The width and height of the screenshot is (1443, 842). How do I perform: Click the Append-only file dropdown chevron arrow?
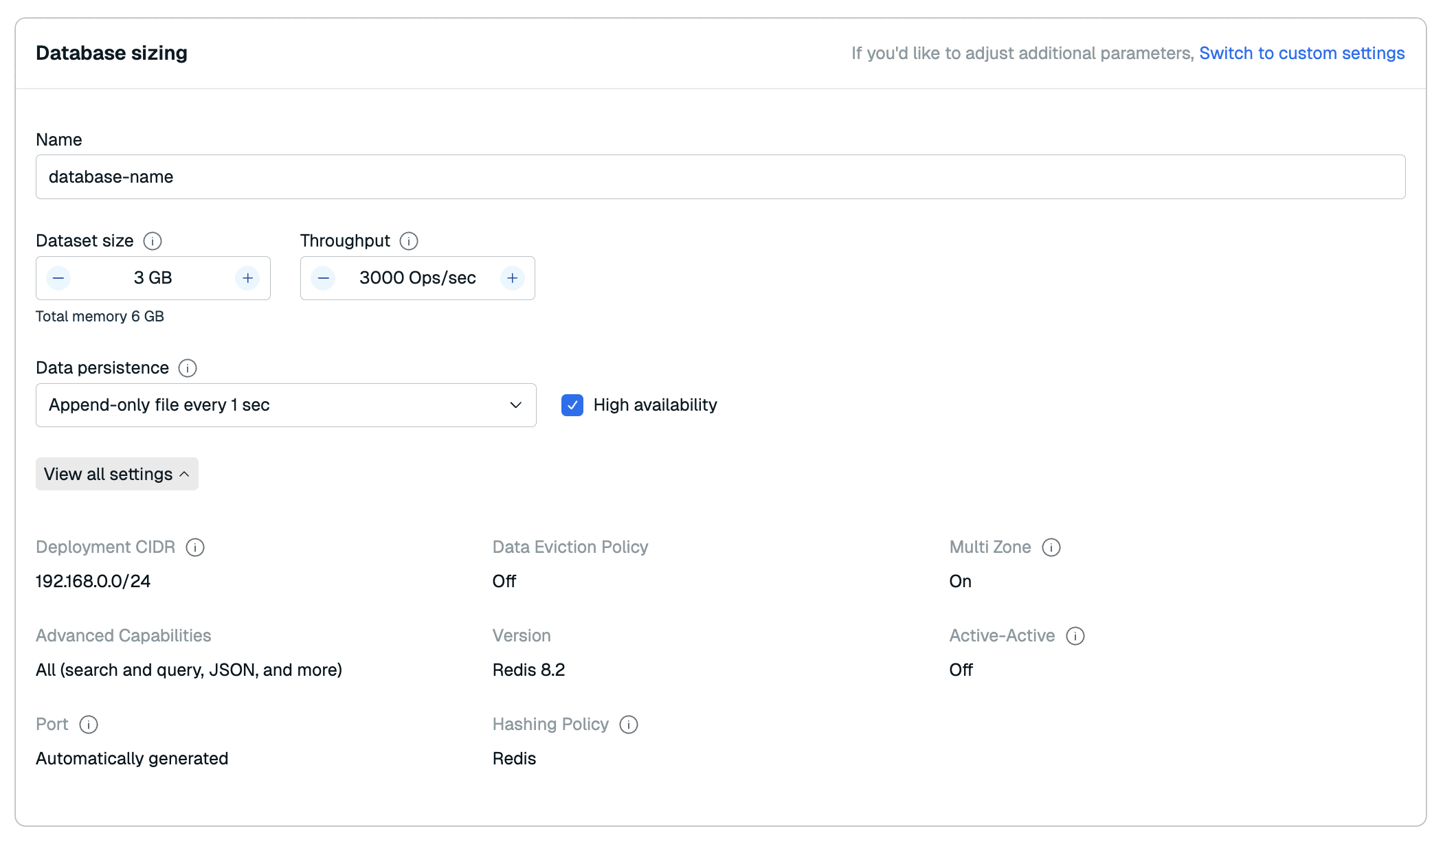pyautogui.click(x=515, y=405)
